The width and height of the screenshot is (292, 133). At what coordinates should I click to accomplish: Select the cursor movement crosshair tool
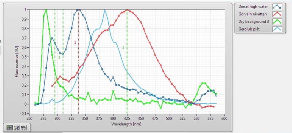tap(9, 128)
